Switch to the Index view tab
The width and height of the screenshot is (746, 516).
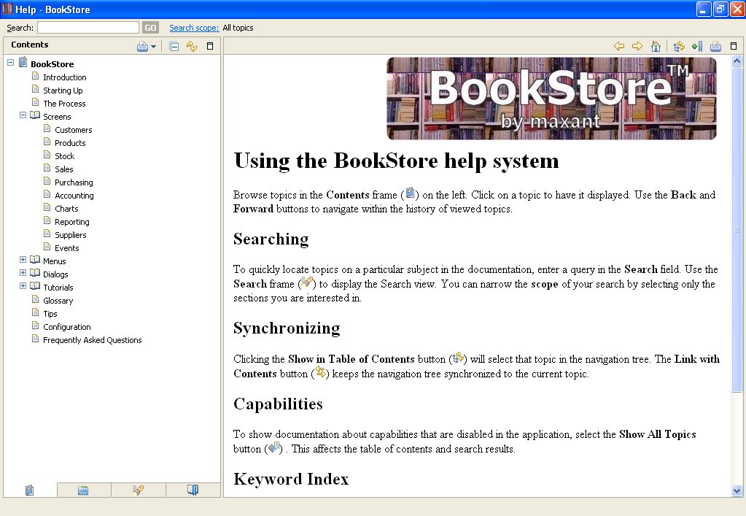pyautogui.click(x=83, y=490)
